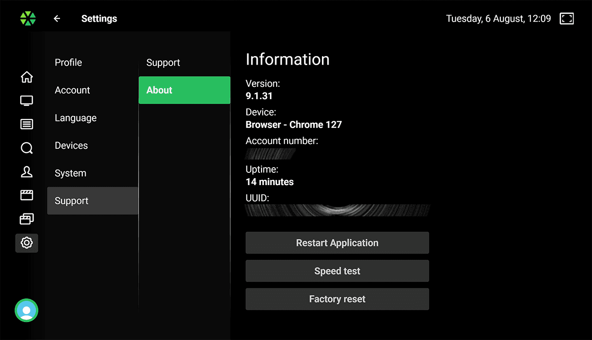The width and height of the screenshot is (592, 340).
Task: Switch to Language settings
Action: coord(76,118)
